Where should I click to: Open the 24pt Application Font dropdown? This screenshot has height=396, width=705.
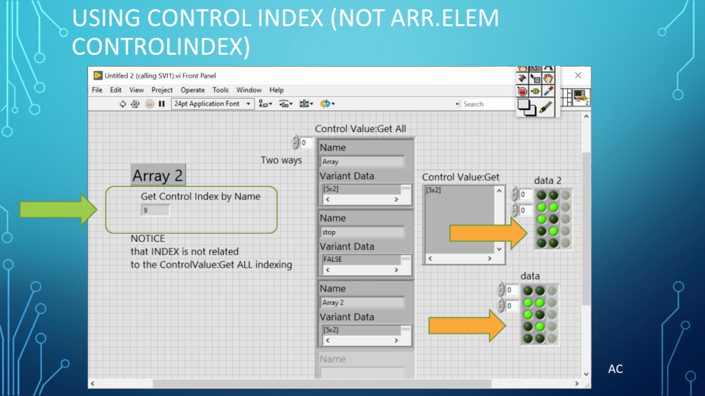[212, 104]
